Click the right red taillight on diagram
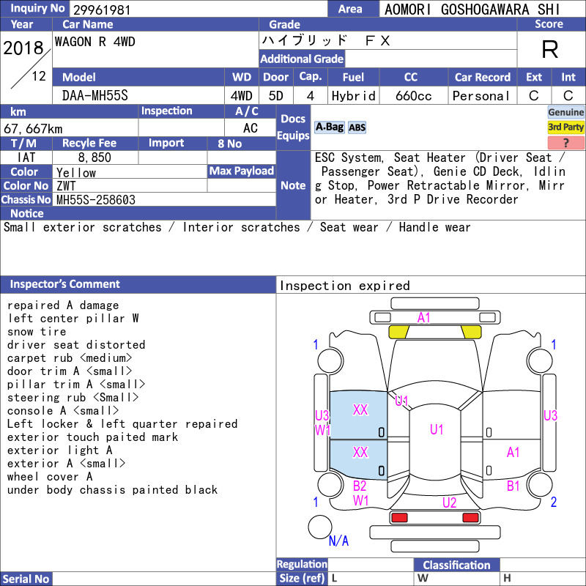The image size is (586, 586). 470,518
